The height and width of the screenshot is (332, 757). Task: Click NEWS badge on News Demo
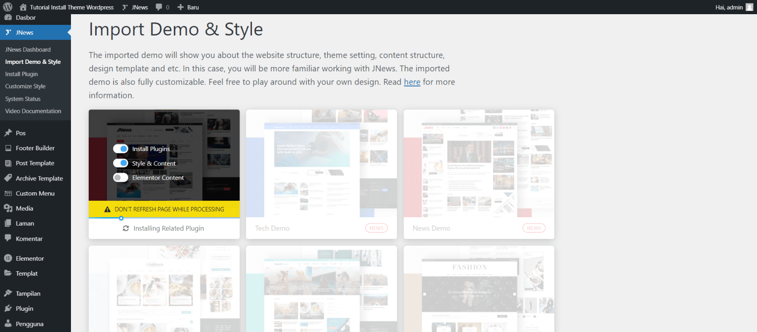click(534, 228)
